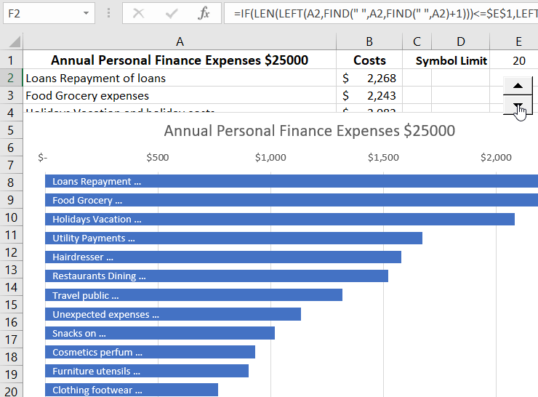Screen dimensions: 538x397
Task: Select row 1 header
Action: pyautogui.click(x=11, y=60)
